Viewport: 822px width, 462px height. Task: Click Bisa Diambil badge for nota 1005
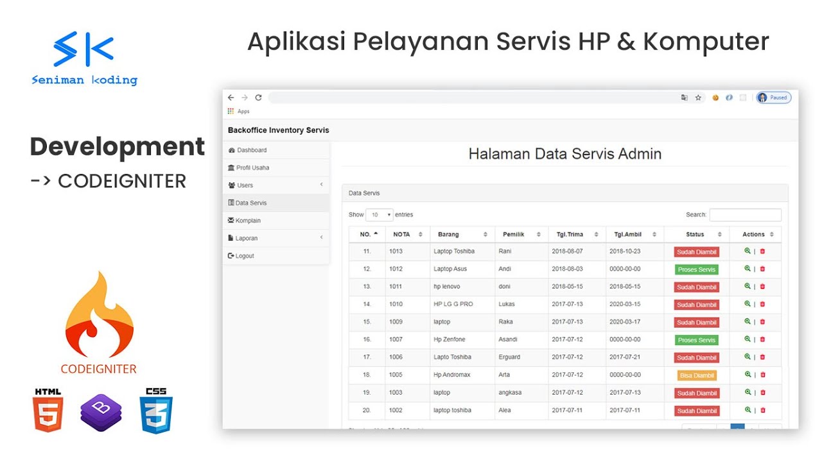697,375
